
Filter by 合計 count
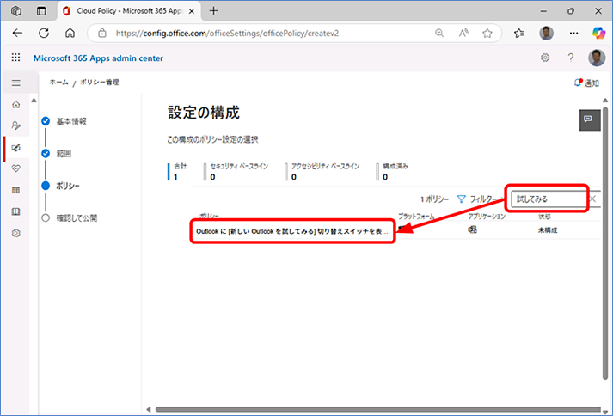179,172
